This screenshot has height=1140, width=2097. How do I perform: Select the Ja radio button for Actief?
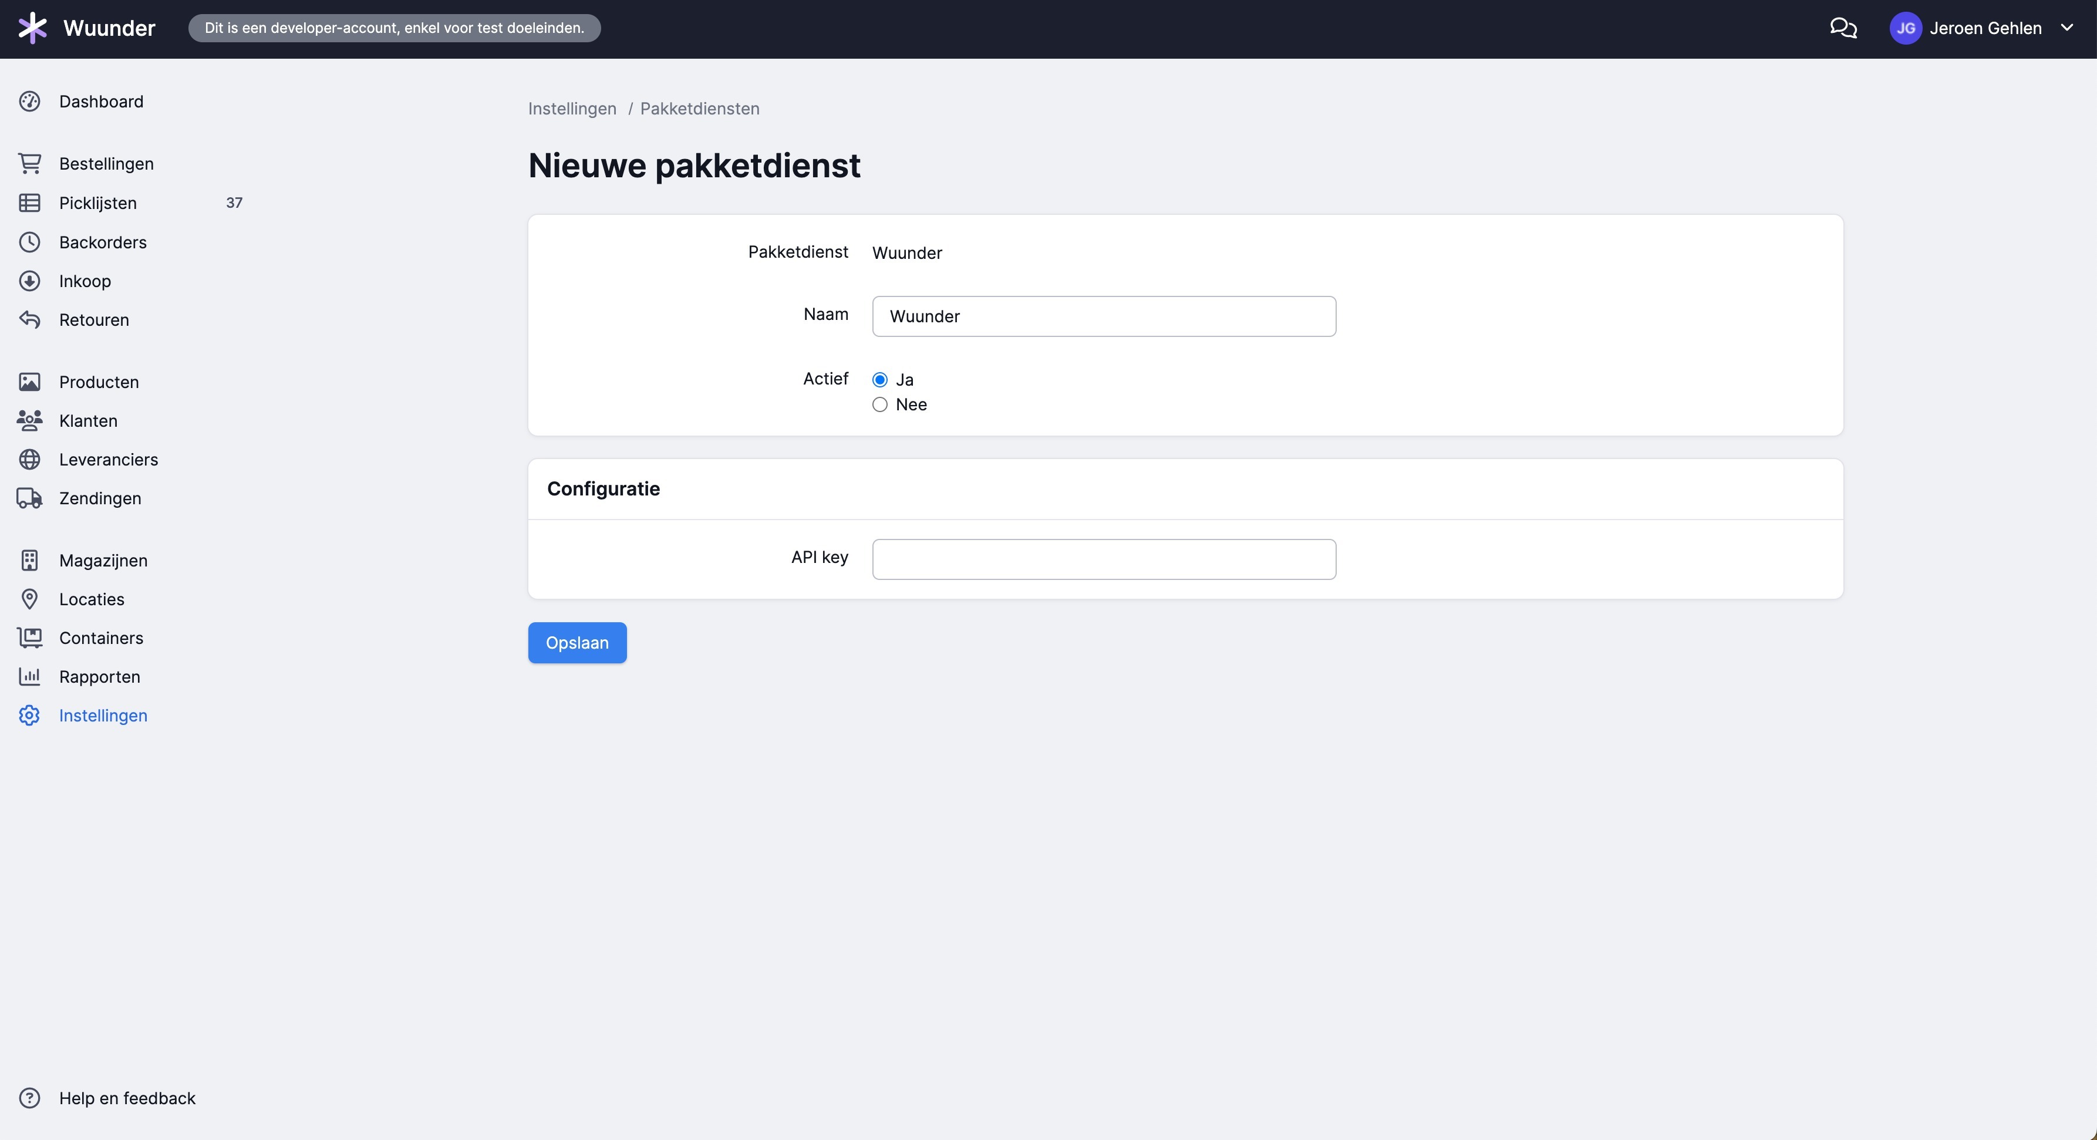point(880,380)
